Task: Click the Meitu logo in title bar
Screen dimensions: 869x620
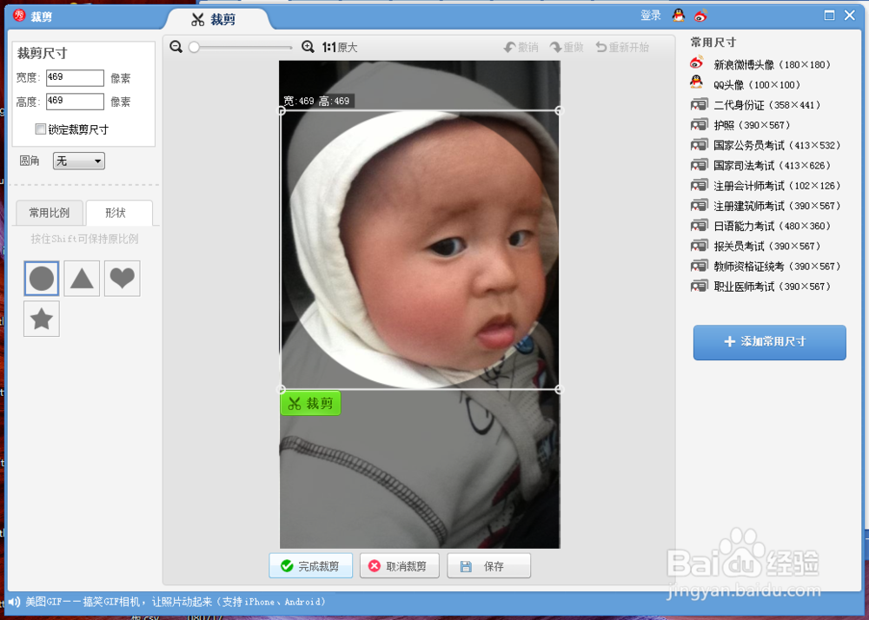Action: click(x=20, y=16)
